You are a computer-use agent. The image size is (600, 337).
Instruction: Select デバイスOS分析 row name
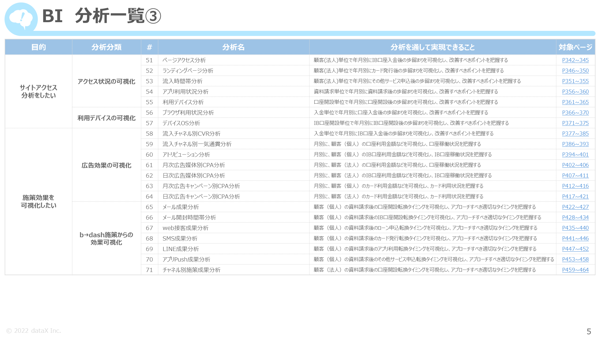[x=181, y=123]
